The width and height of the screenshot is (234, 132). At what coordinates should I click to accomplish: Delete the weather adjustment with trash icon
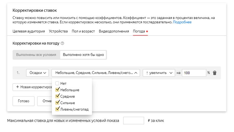pos(215,73)
